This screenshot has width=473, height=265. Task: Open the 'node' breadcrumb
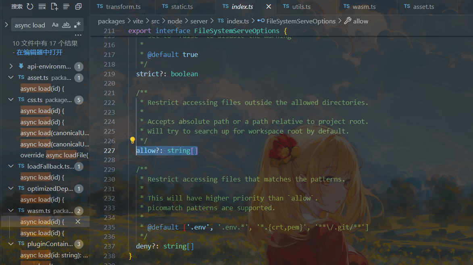click(x=175, y=21)
